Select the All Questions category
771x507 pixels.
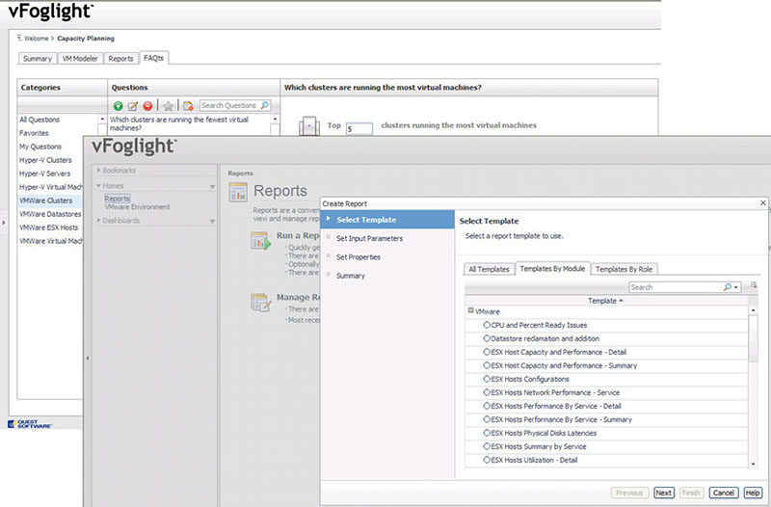pyautogui.click(x=40, y=120)
